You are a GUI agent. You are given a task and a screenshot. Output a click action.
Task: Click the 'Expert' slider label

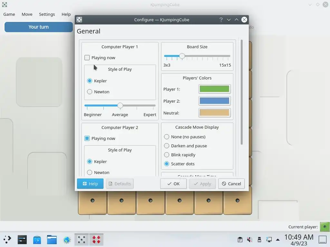[150, 115]
